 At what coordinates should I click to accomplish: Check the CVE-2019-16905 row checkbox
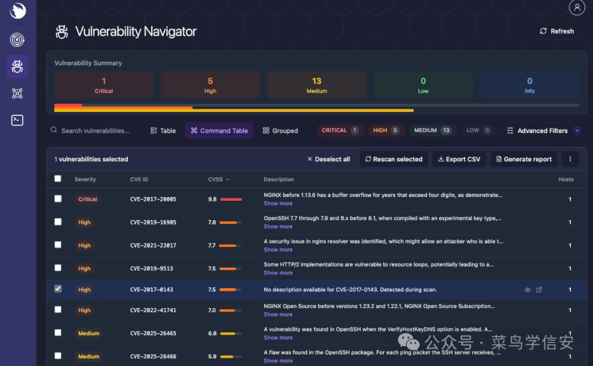[x=58, y=222]
